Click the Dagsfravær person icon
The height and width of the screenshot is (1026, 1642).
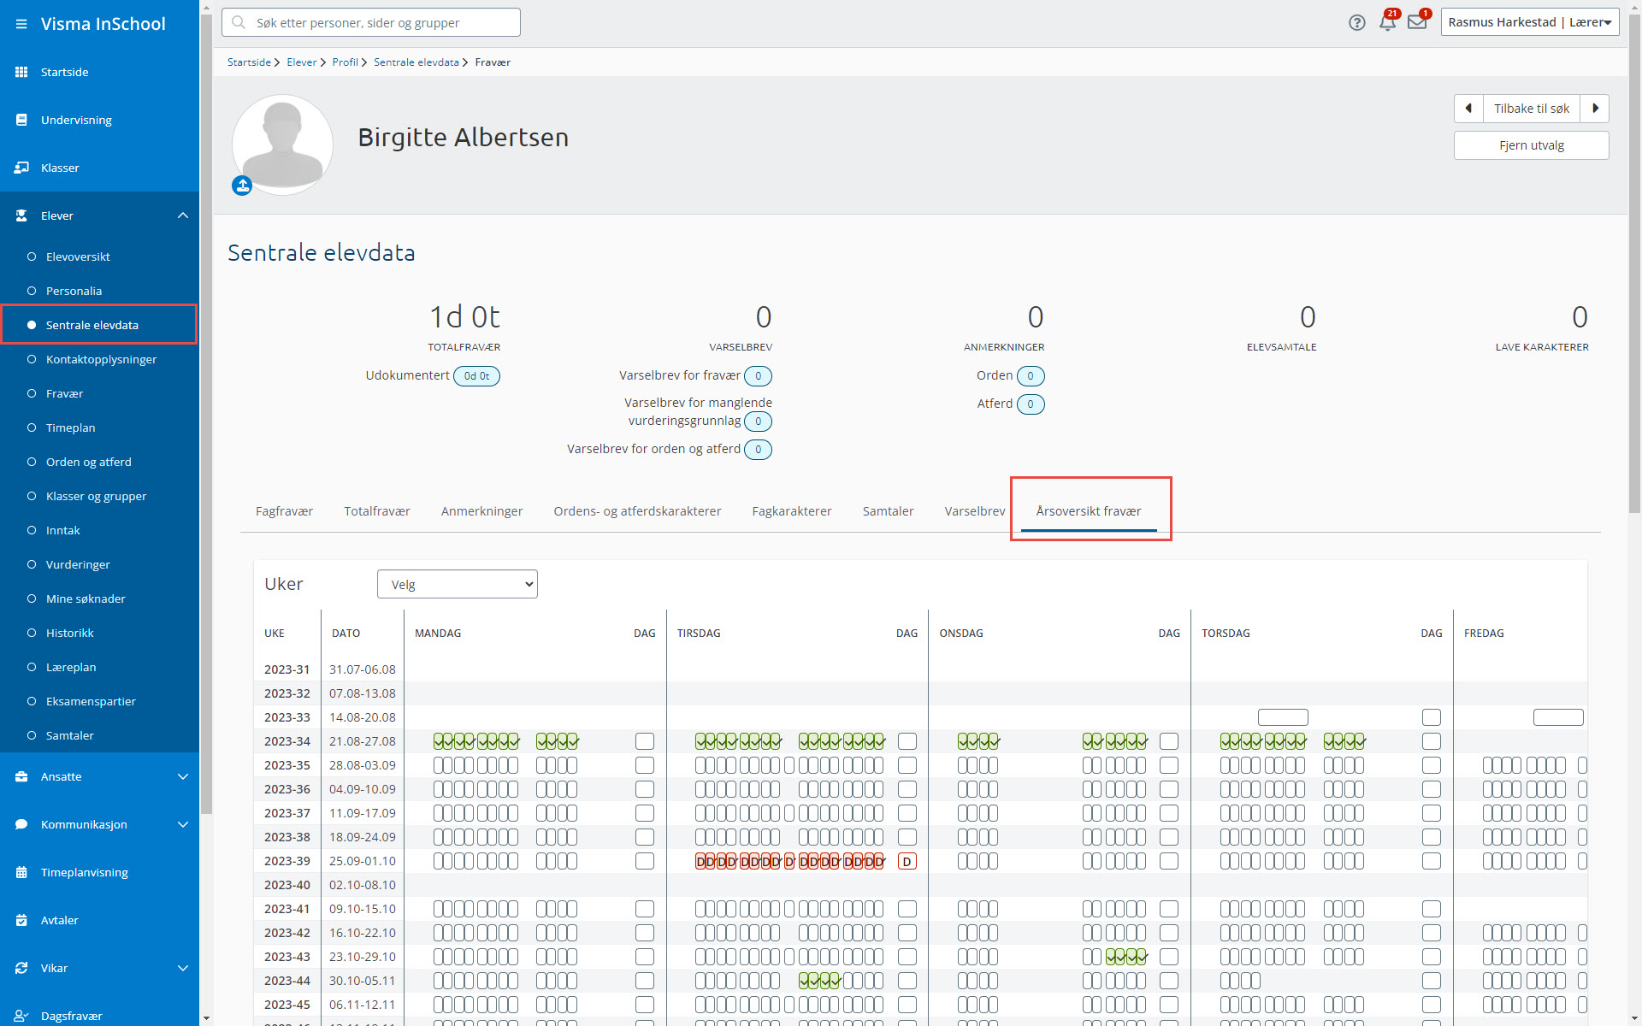[21, 1016]
